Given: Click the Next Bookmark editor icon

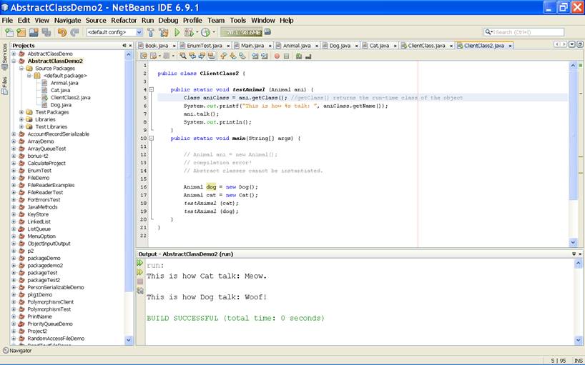Looking at the screenshot, I should click(233, 56).
